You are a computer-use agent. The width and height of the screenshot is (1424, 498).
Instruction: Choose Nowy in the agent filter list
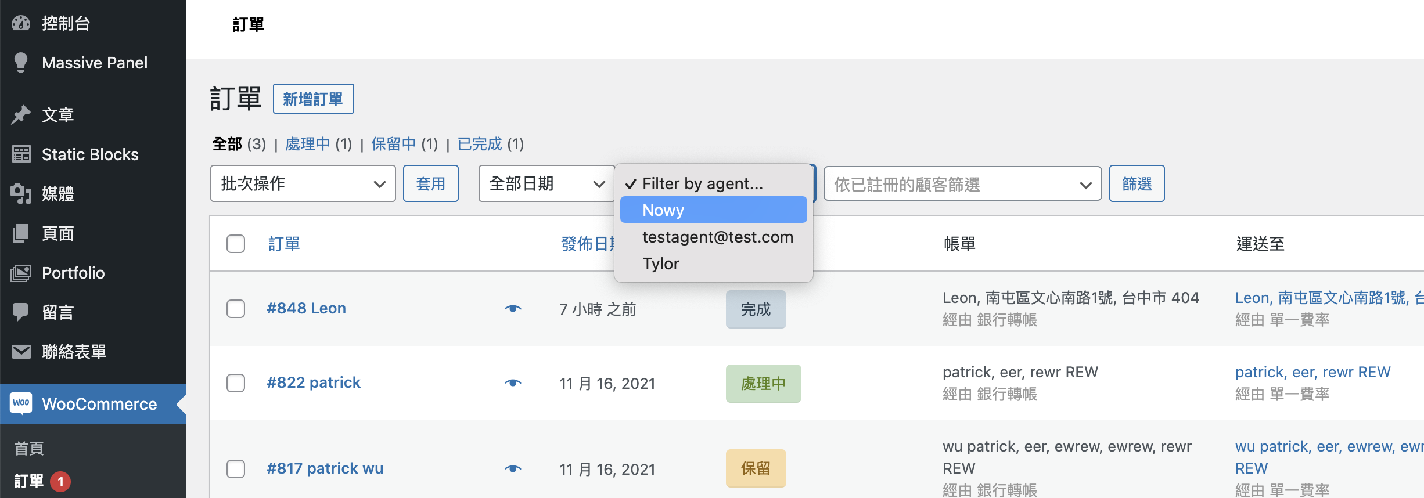pyautogui.click(x=714, y=210)
